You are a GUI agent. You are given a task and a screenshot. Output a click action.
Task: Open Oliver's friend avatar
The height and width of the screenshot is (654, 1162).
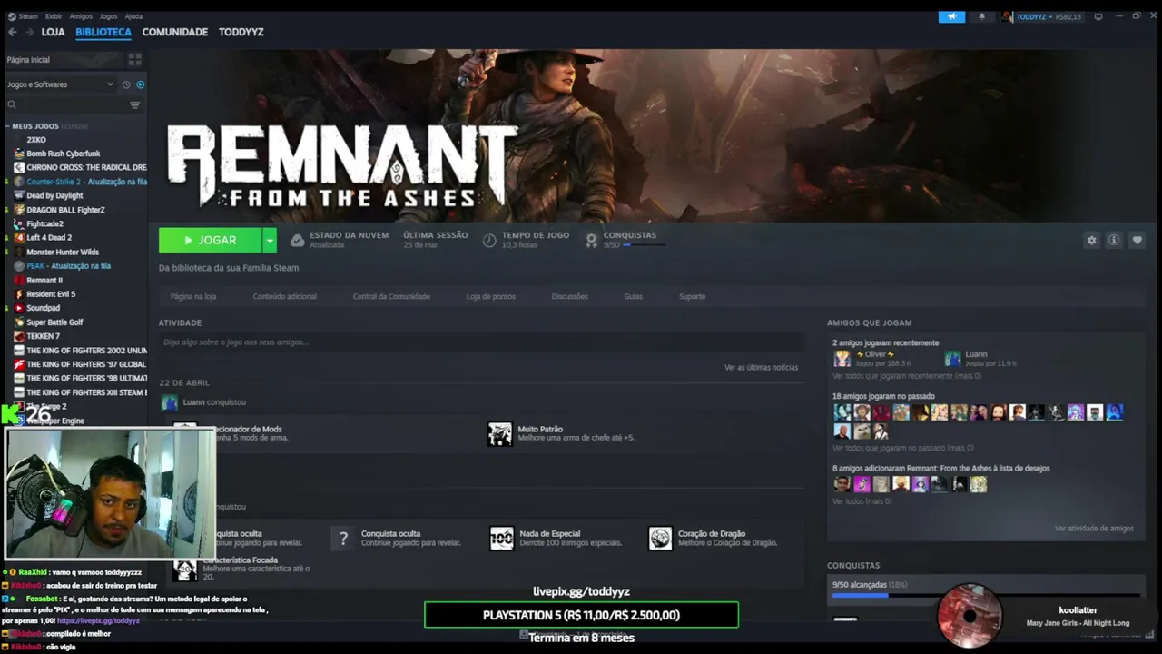(x=842, y=358)
